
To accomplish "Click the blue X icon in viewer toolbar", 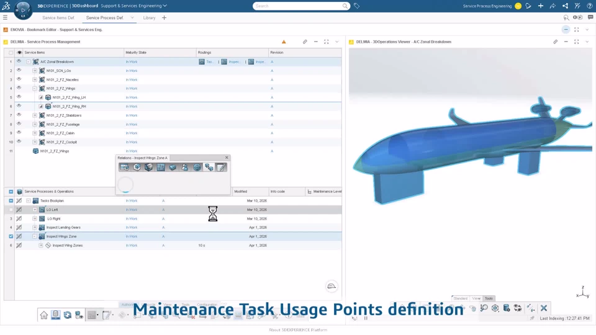I will tap(544, 308).
